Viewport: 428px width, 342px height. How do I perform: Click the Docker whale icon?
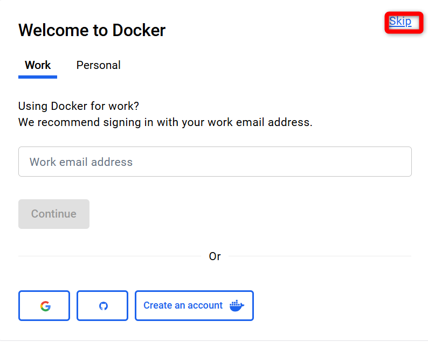pyautogui.click(x=237, y=306)
